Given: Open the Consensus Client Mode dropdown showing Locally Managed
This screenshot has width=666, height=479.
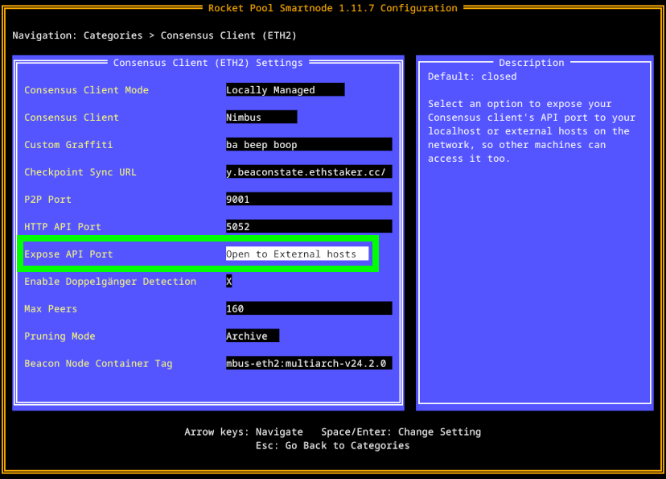Looking at the screenshot, I should 285,90.
